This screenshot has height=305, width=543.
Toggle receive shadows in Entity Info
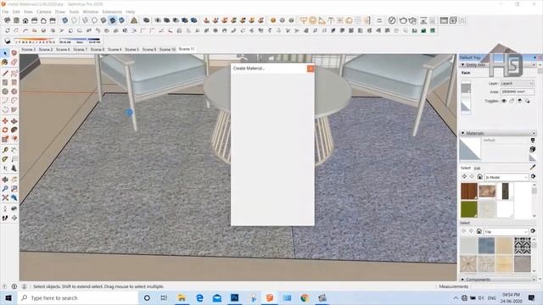tap(528, 101)
